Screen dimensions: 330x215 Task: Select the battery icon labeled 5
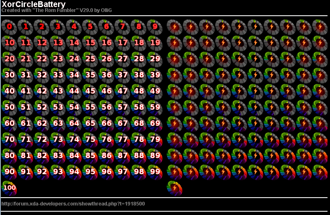coord(90,27)
